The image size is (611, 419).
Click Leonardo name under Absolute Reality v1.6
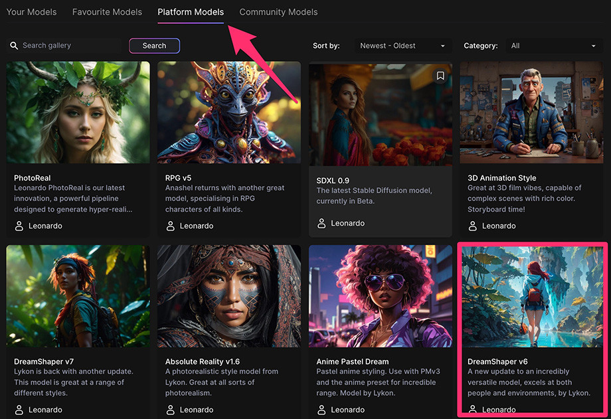point(197,410)
